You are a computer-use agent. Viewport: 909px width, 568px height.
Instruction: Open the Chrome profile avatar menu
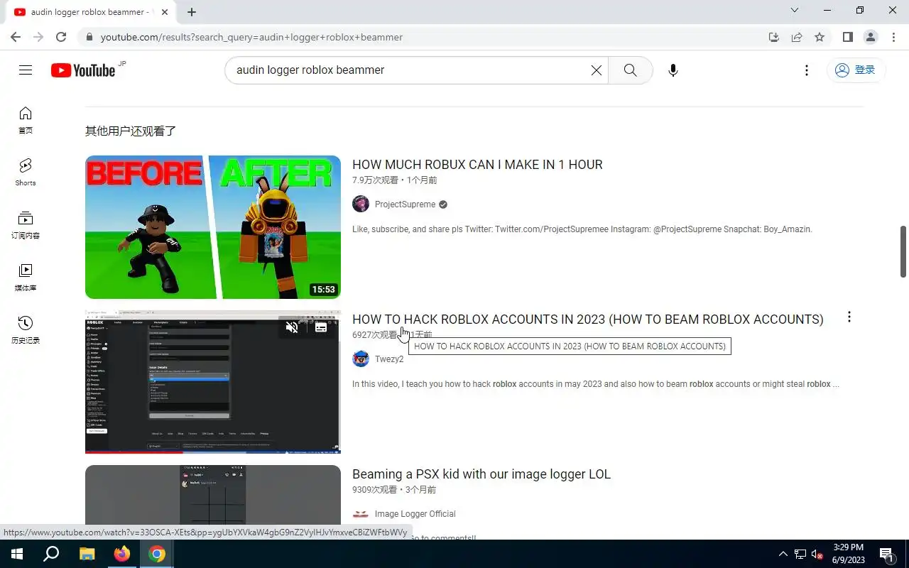870,37
